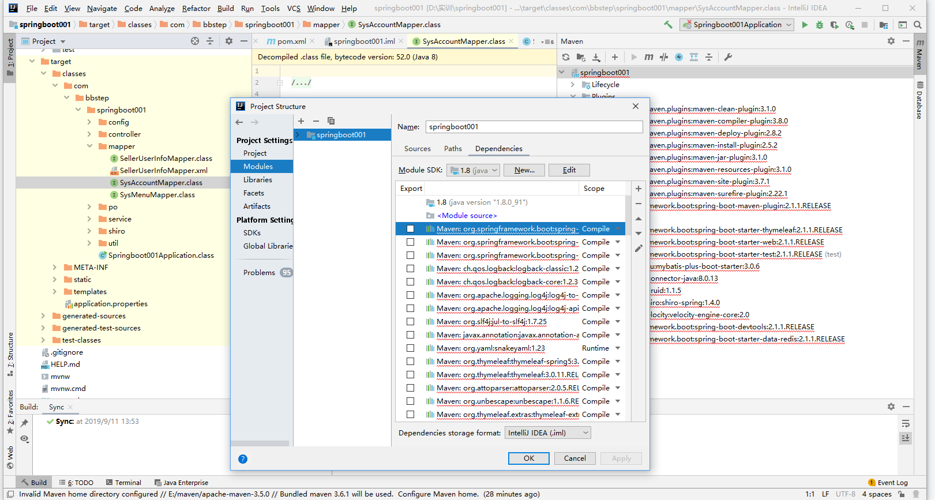Open Build panel settings gear icon

tap(891, 407)
